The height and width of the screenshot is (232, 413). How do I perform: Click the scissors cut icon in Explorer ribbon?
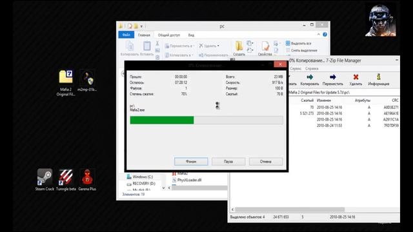[x=157, y=43]
